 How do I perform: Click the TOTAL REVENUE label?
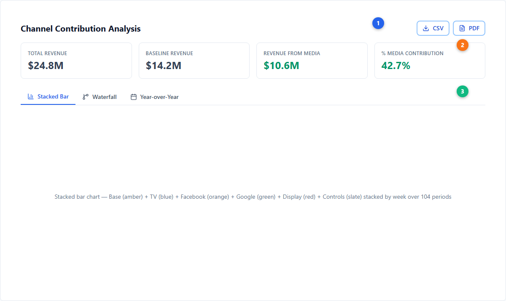click(x=47, y=53)
